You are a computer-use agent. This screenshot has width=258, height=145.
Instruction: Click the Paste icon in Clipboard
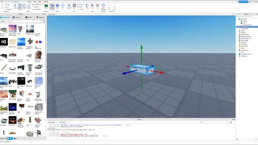pos(2,6)
